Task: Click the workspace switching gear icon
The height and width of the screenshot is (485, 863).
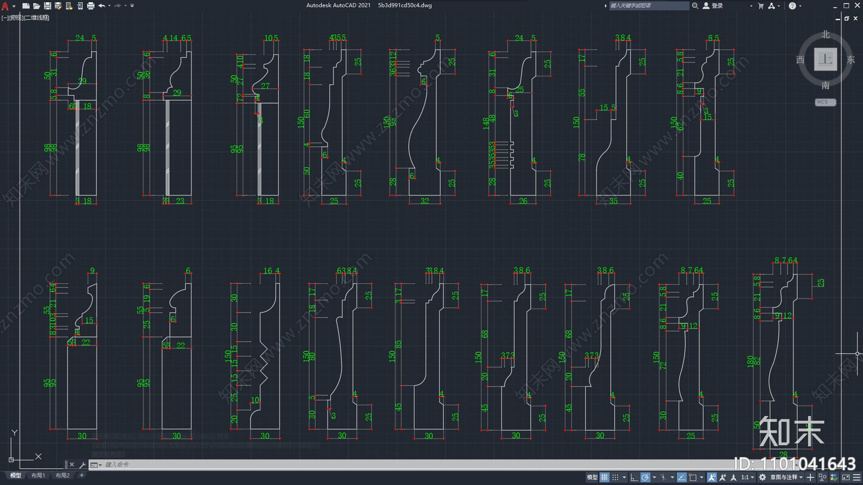Action: [762, 477]
